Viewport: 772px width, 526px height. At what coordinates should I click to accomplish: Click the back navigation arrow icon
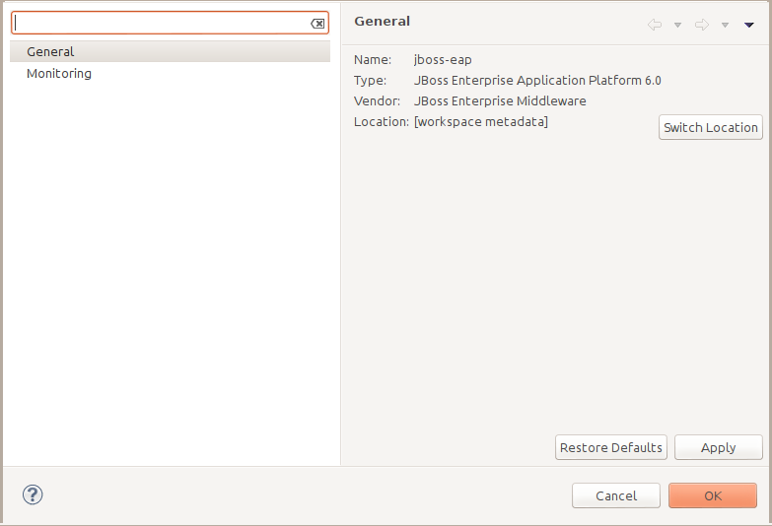point(655,25)
